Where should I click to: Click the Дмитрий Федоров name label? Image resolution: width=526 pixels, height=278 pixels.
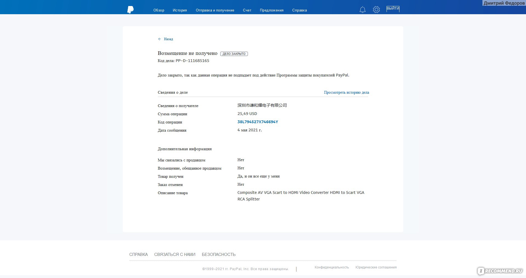pos(504,3)
